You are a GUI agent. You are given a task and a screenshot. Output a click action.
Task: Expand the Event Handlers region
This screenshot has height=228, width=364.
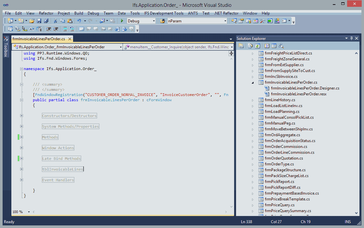[21, 180]
